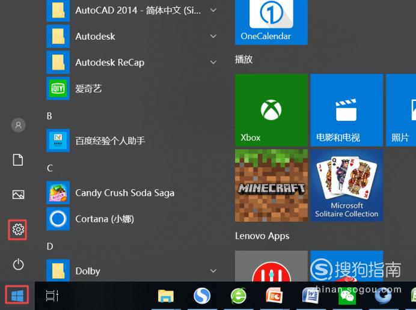416x310 pixels.
Task: Click the user account avatar icon
Action: click(x=18, y=125)
